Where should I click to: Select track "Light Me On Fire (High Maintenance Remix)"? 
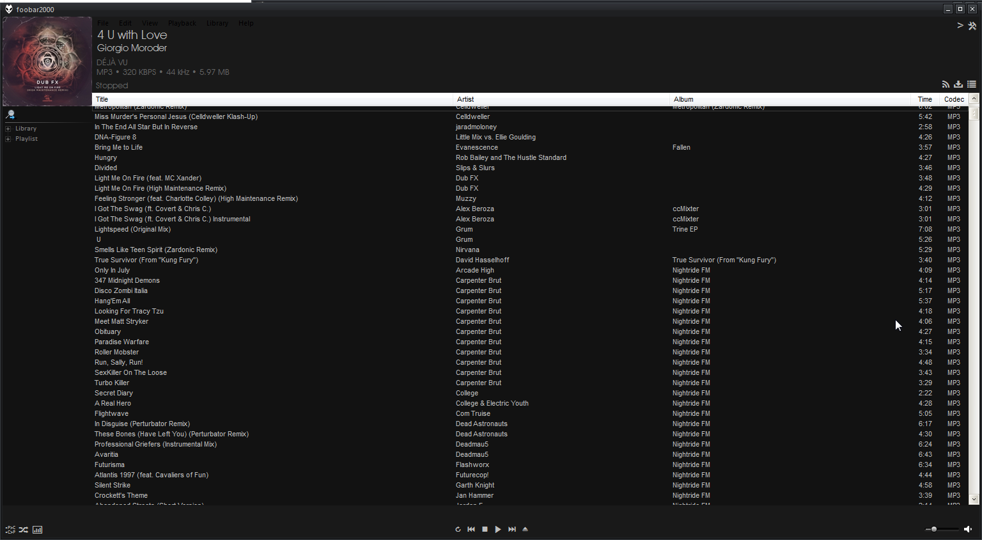(160, 188)
